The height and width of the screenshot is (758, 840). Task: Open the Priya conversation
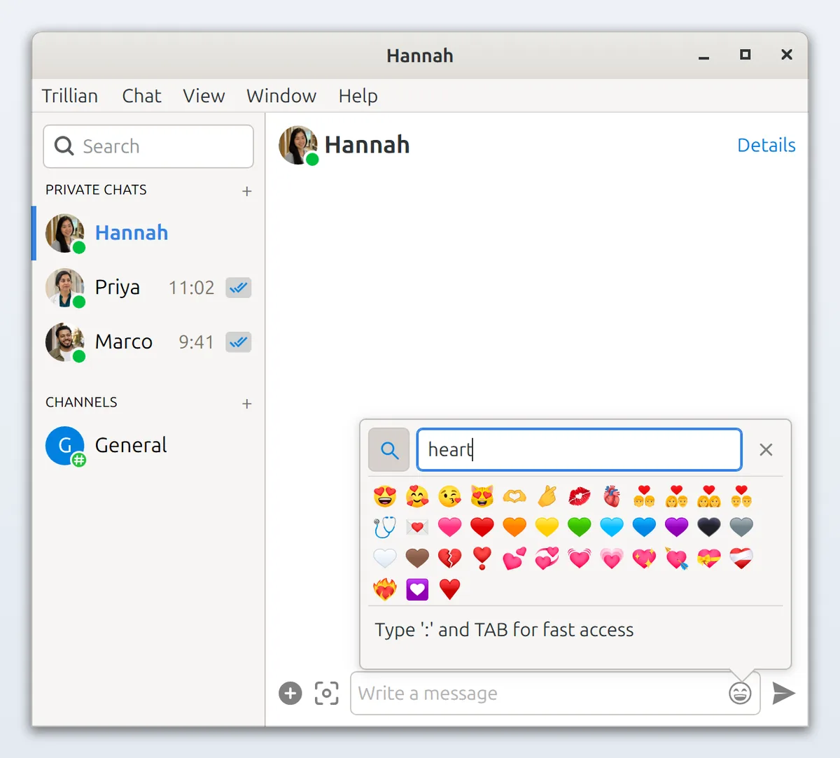(x=148, y=288)
